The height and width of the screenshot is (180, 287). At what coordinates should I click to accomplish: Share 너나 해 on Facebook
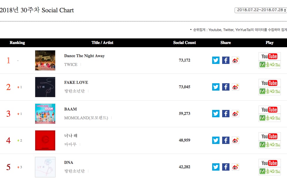coord(226,140)
